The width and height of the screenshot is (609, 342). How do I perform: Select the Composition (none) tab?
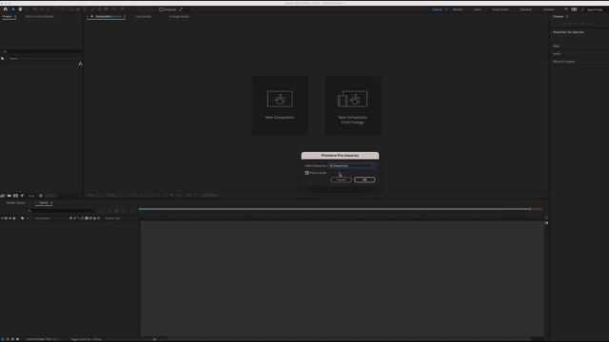coord(108,17)
